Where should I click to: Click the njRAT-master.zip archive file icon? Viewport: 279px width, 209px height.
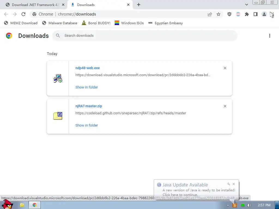tap(58, 116)
